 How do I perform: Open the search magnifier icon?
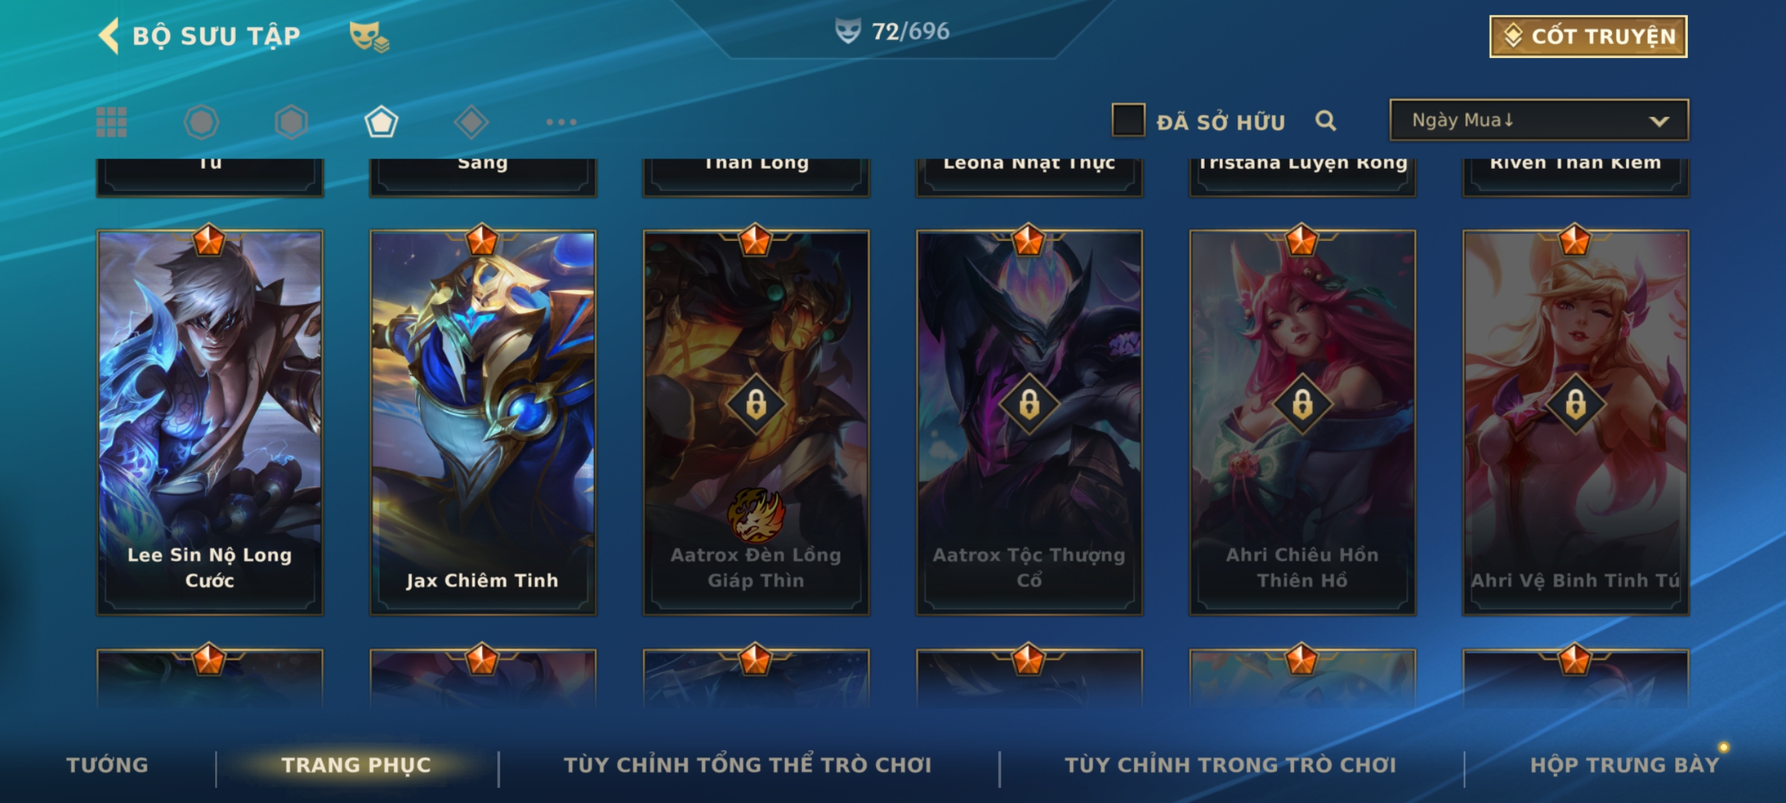1325,120
